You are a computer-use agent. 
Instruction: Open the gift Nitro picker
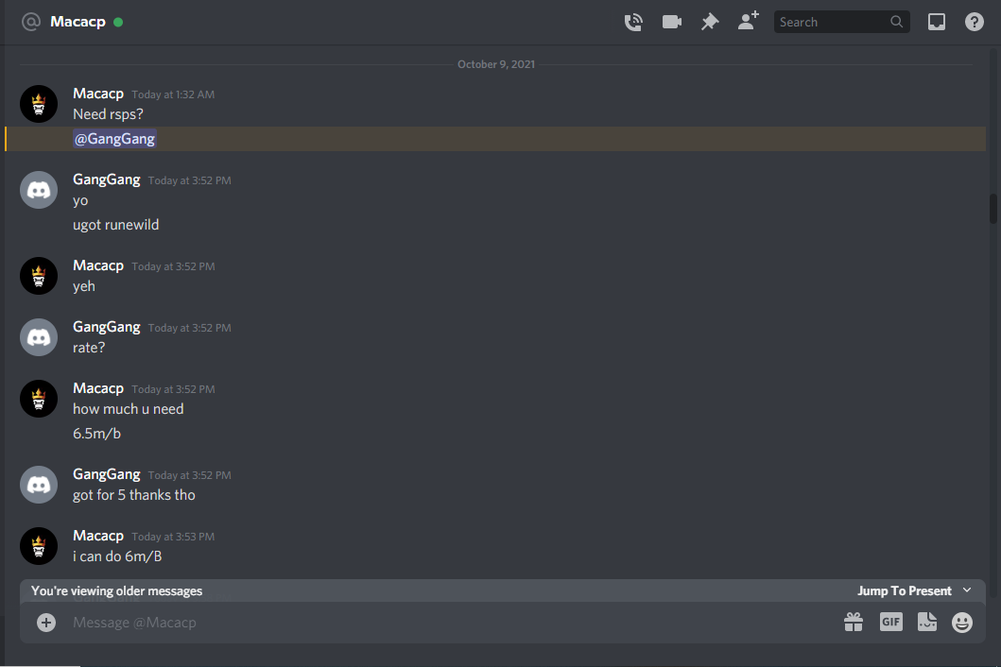tap(853, 622)
